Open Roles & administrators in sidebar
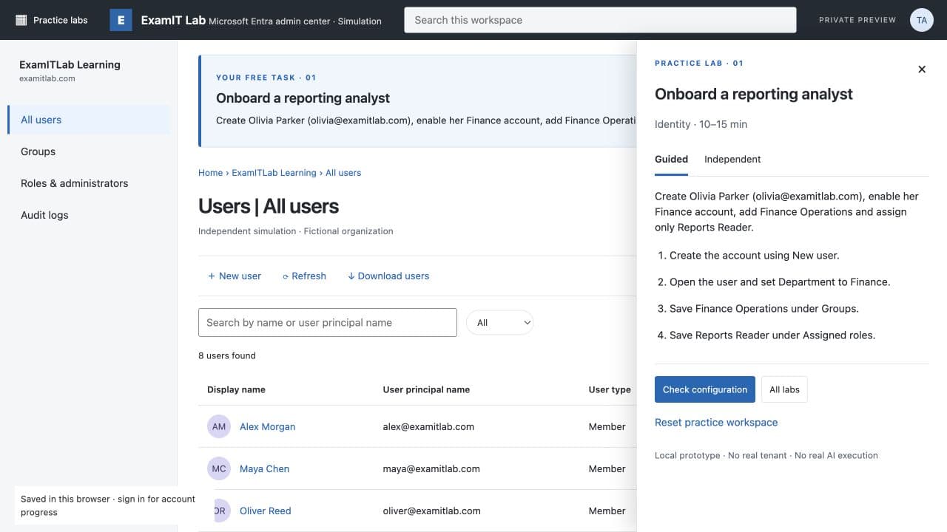 pos(89,183)
